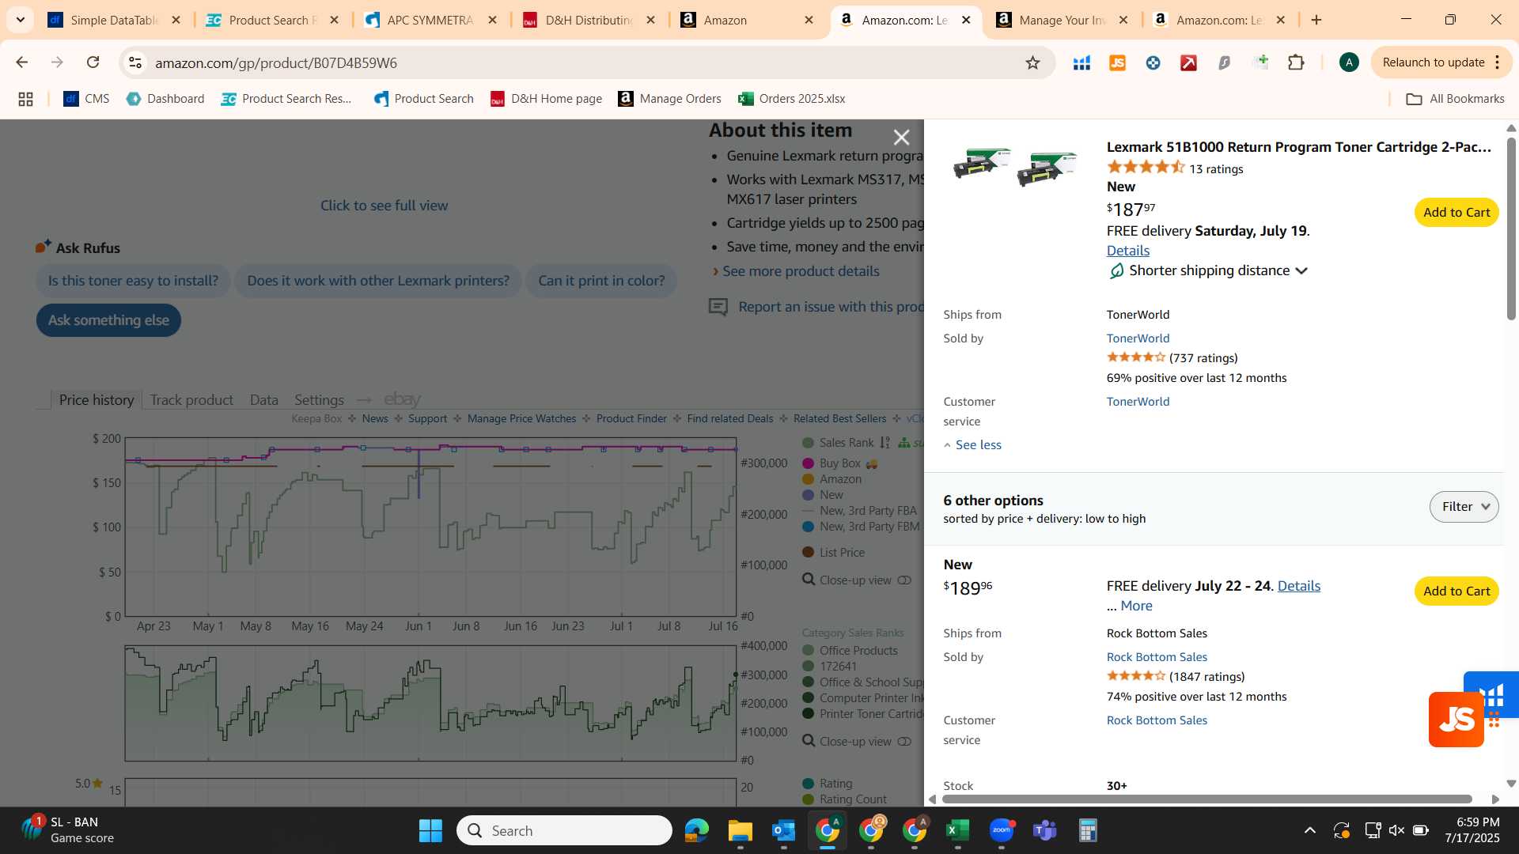Viewport: 1519px width, 854px height.
Task: Toggle the New price series
Action: (x=823, y=495)
